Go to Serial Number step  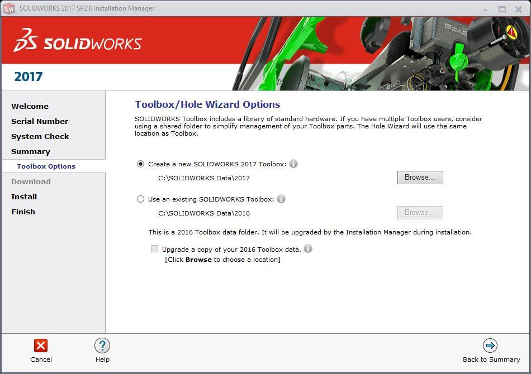coord(40,121)
